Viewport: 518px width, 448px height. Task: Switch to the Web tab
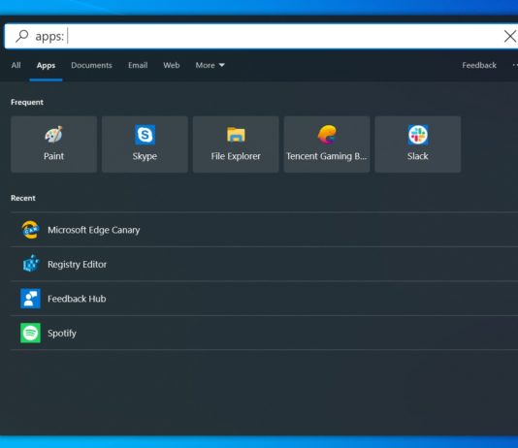[x=172, y=65]
